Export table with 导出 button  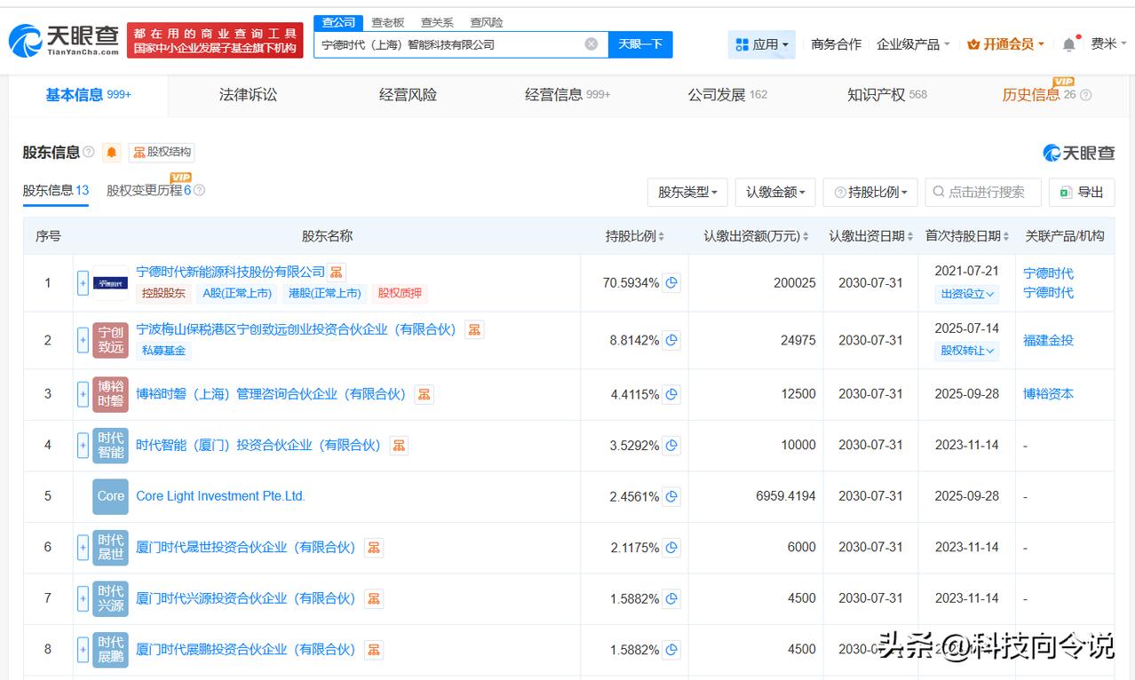[1081, 192]
